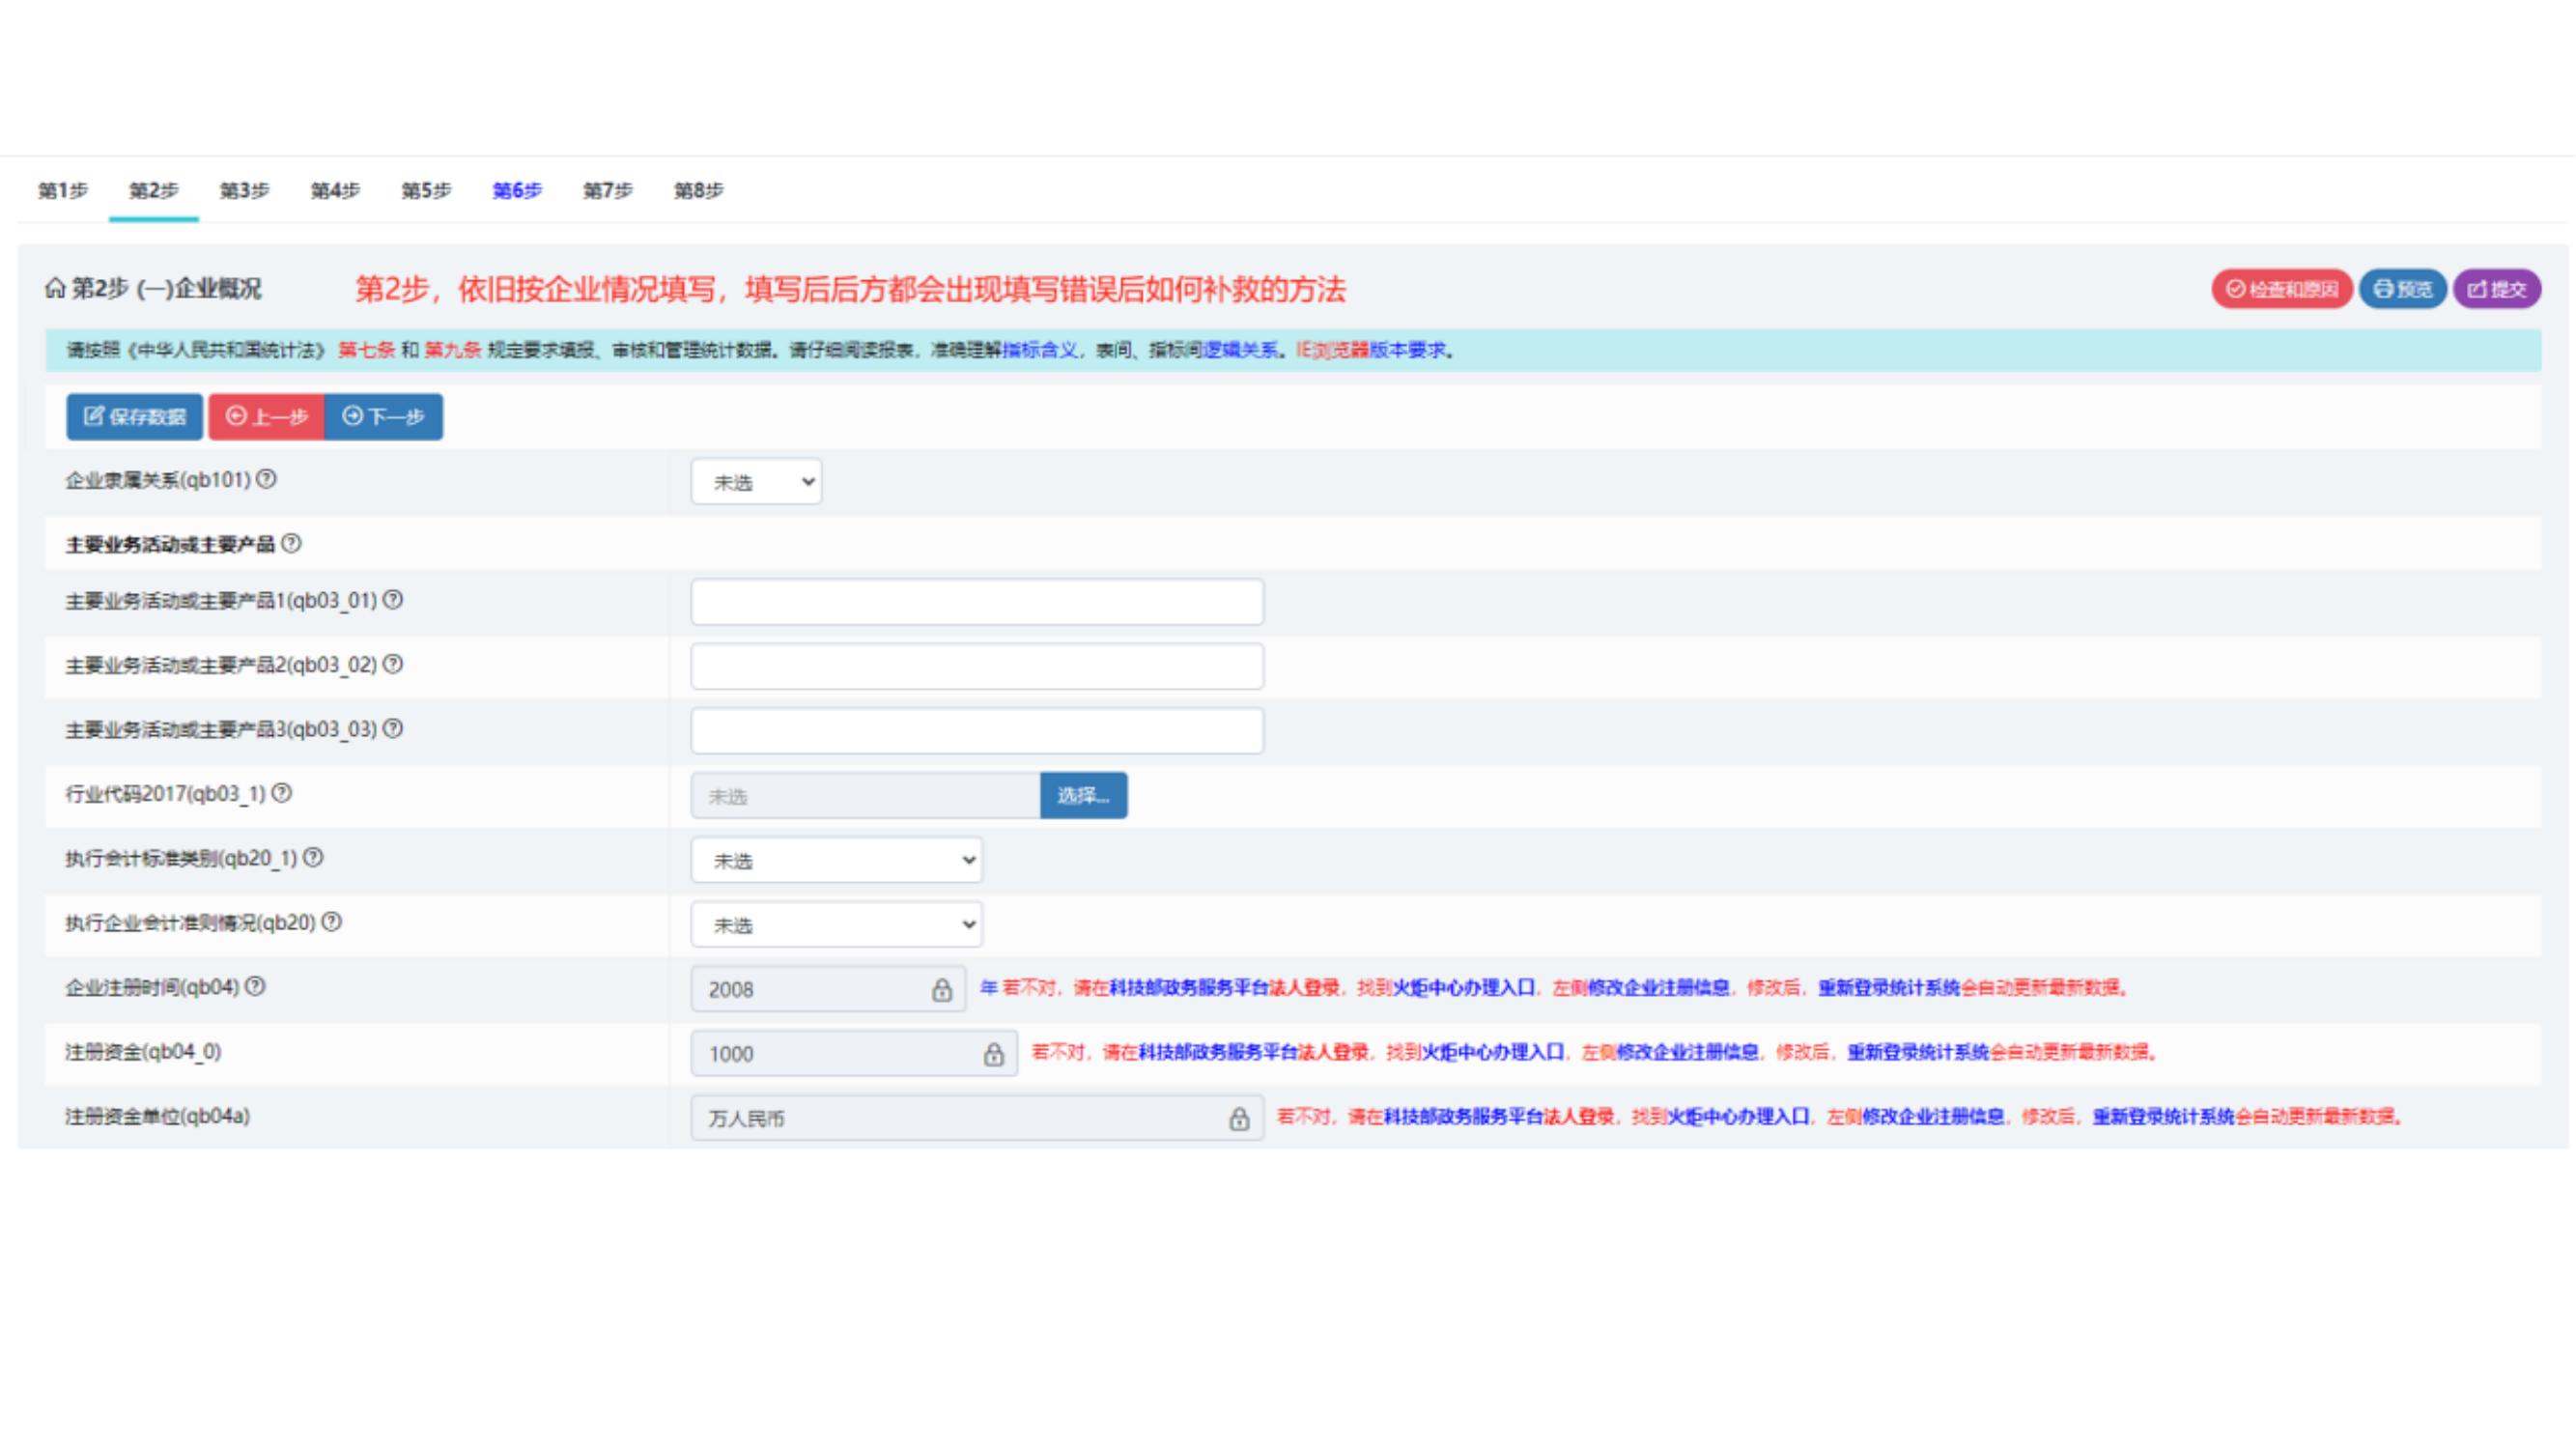
Task: Click help icon for 企业注册时间(qb04)
Action: click(256, 987)
